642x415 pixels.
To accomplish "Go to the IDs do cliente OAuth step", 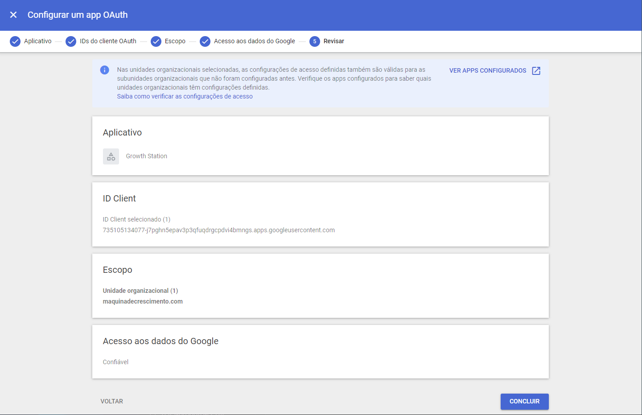I will (108, 41).
